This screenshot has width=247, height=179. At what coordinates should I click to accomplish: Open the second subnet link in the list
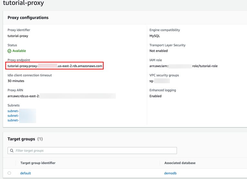coord(13,116)
